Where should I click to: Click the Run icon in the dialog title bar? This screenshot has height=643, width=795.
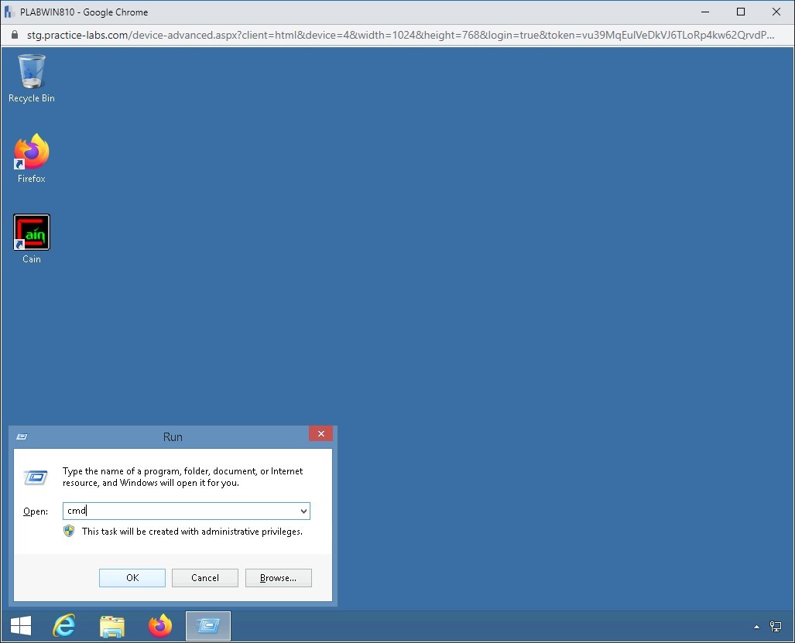tap(22, 436)
